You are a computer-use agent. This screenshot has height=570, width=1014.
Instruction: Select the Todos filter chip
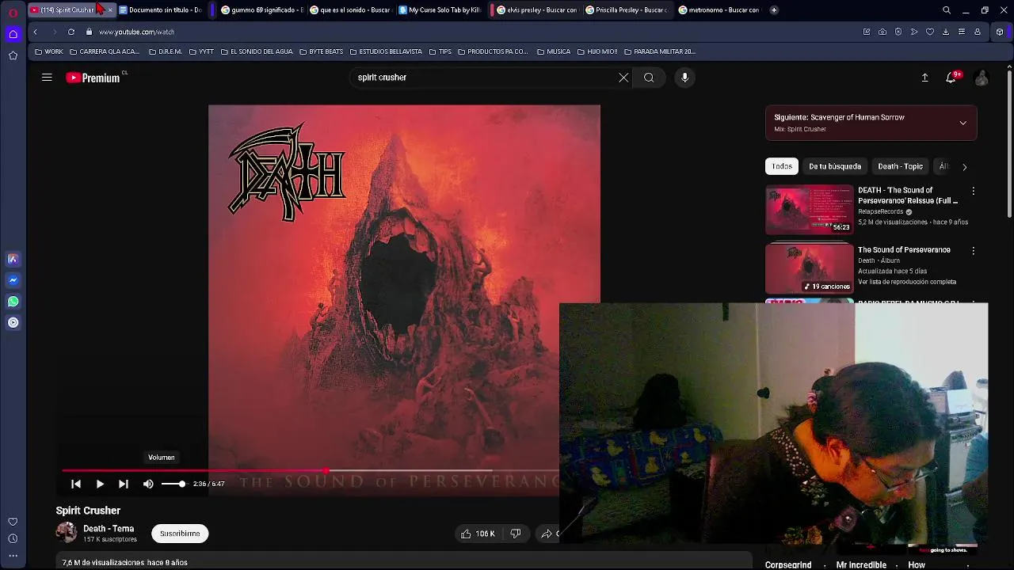click(x=782, y=166)
